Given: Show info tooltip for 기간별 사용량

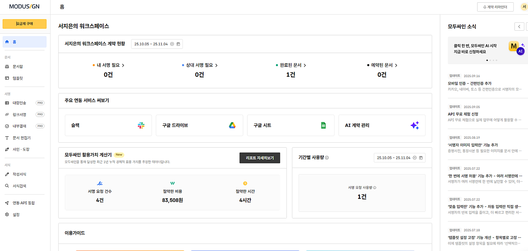Looking at the screenshot, I should 327,158.
